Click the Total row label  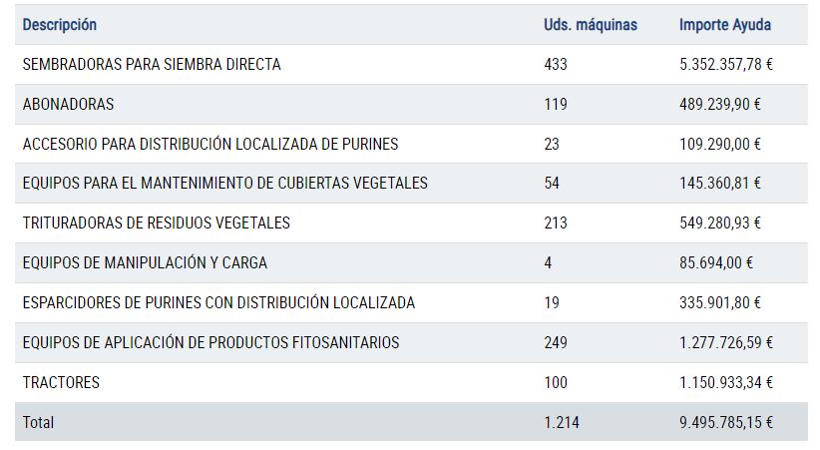38,422
